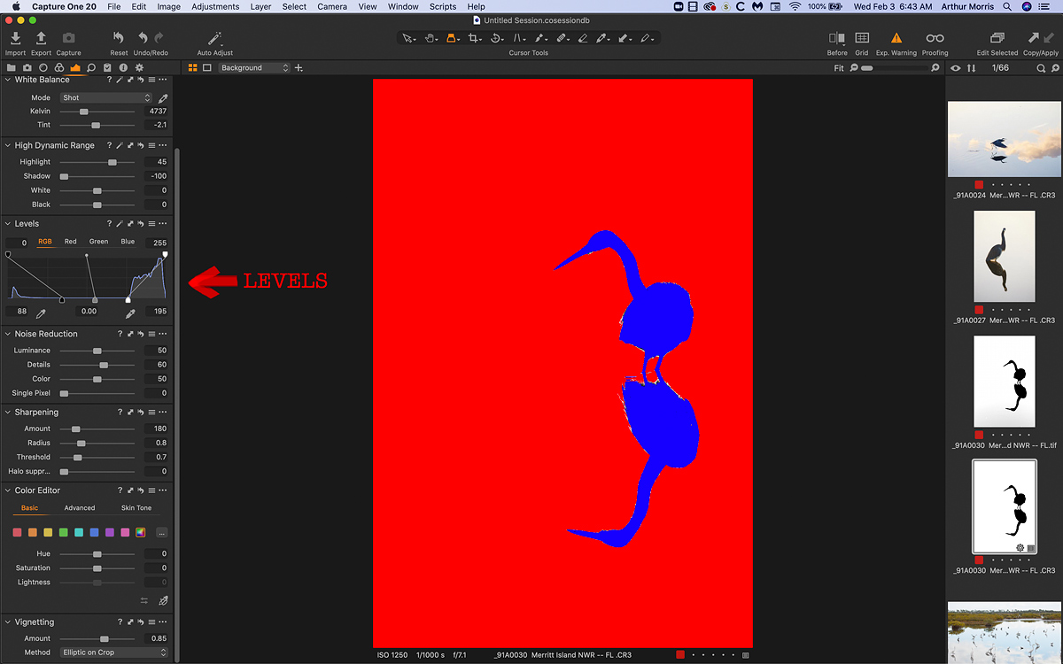The image size is (1063, 664).
Task: Select the White Balance picker cursor tool
Action: click(603, 38)
